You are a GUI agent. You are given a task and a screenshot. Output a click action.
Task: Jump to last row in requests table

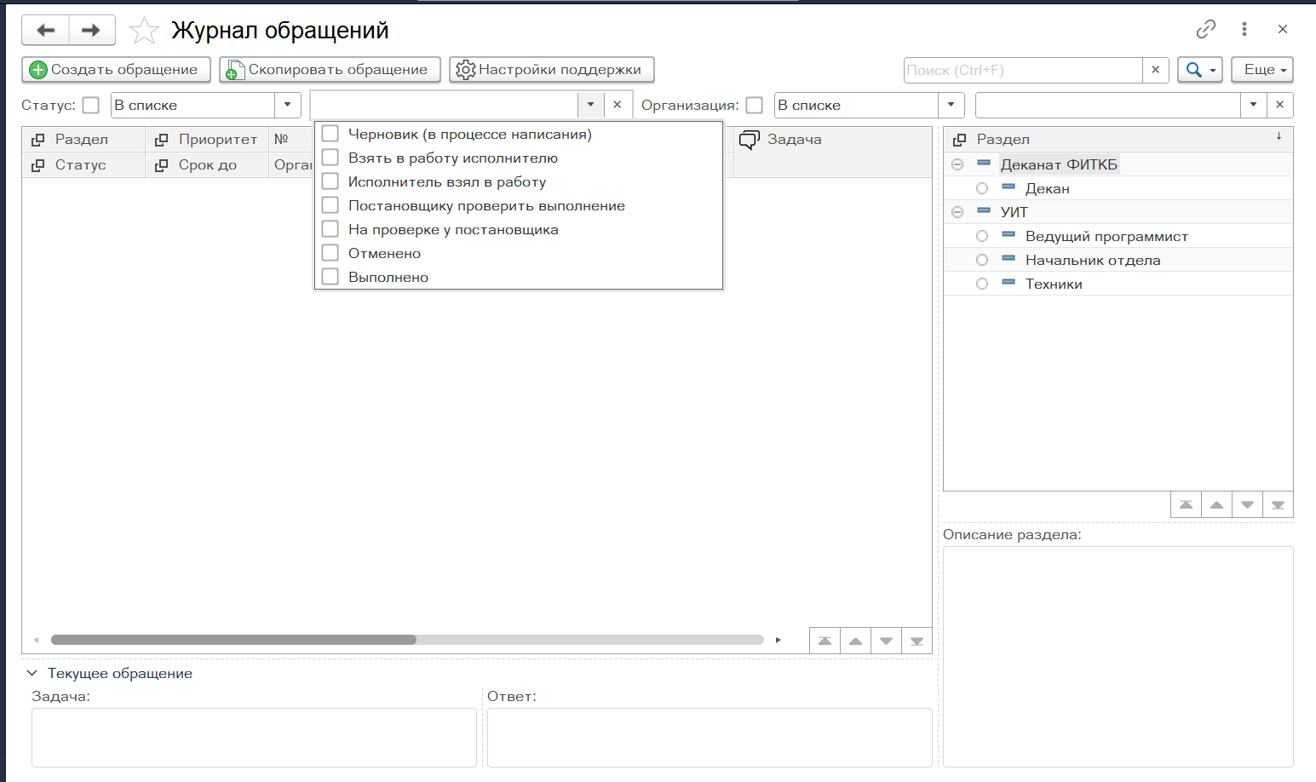pyautogui.click(x=917, y=641)
